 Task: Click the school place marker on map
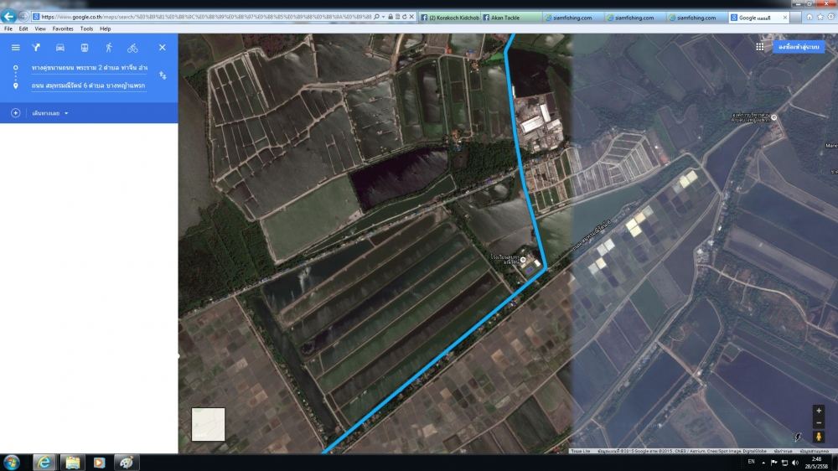click(523, 260)
